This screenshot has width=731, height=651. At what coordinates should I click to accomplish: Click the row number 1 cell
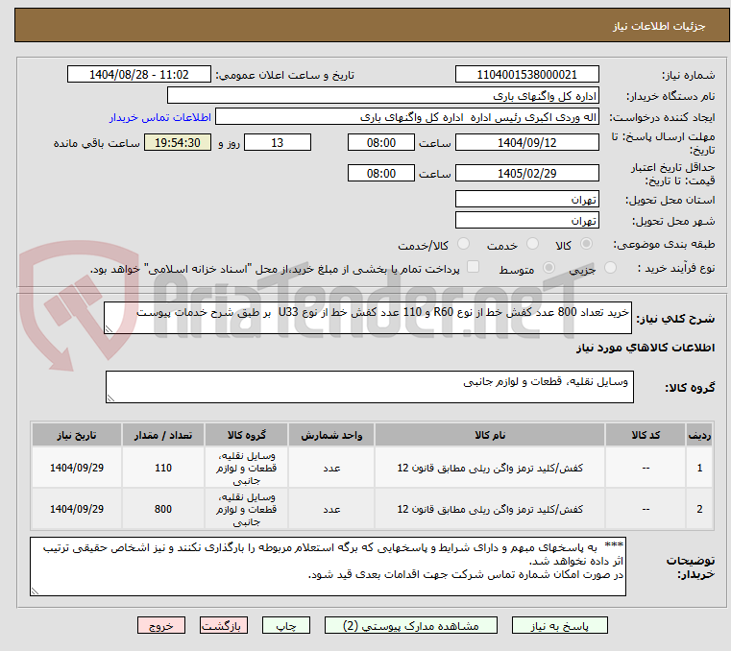[699, 468]
